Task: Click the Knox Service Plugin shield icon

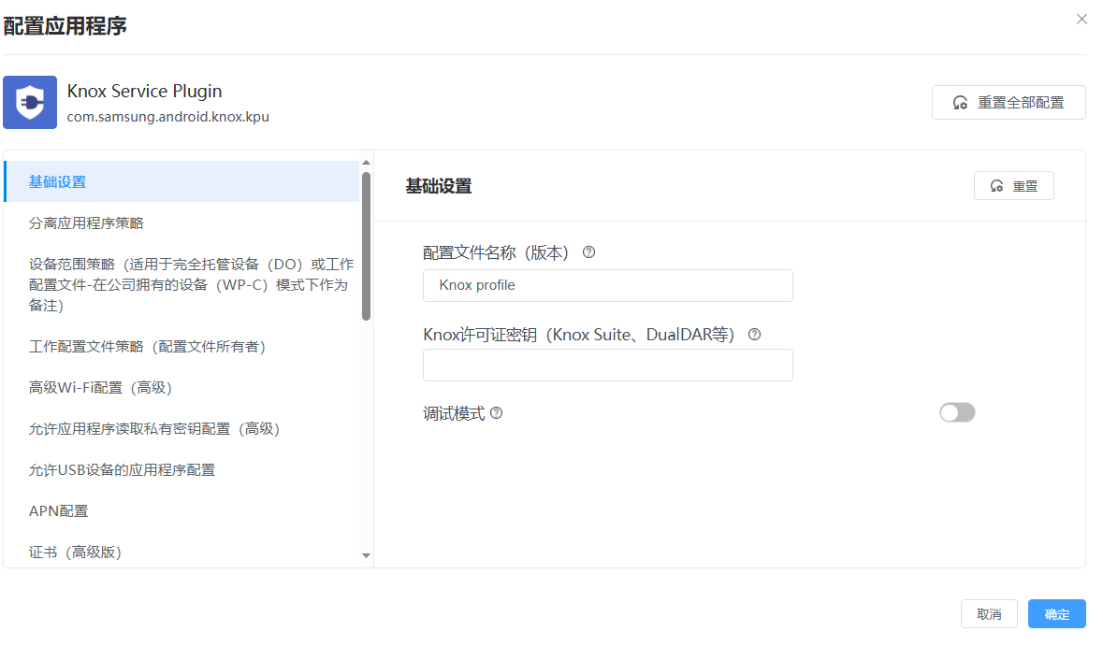Action: point(30,103)
